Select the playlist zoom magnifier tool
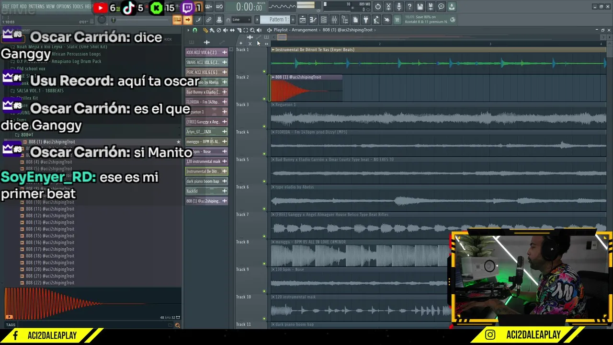Viewport: 613px width, 345px height. pyautogui.click(x=252, y=30)
